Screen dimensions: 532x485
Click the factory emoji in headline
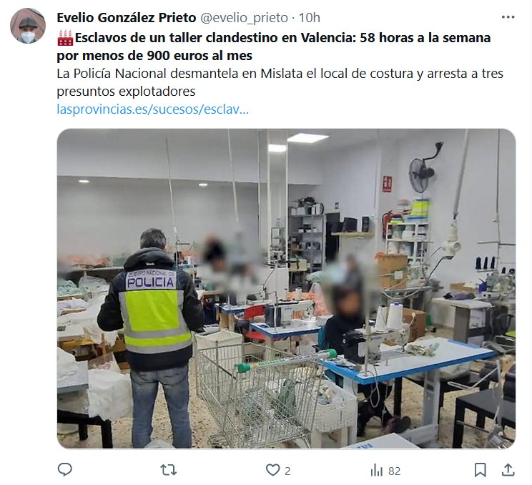point(65,38)
